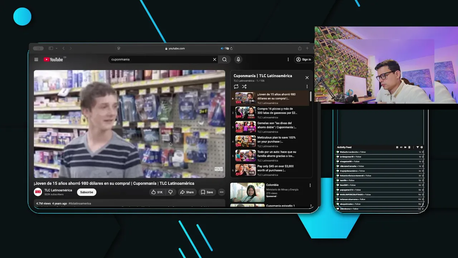
Task: Open 'Cupomania episodio 1' suggested video
Action: click(281, 206)
